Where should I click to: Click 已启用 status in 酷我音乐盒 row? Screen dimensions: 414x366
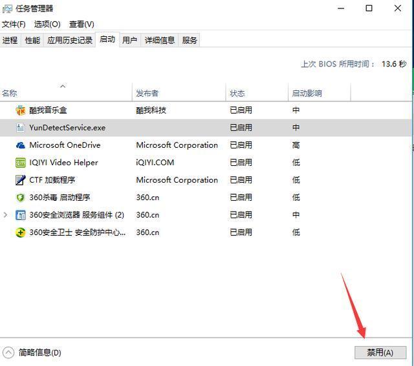click(x=241, y=110)
